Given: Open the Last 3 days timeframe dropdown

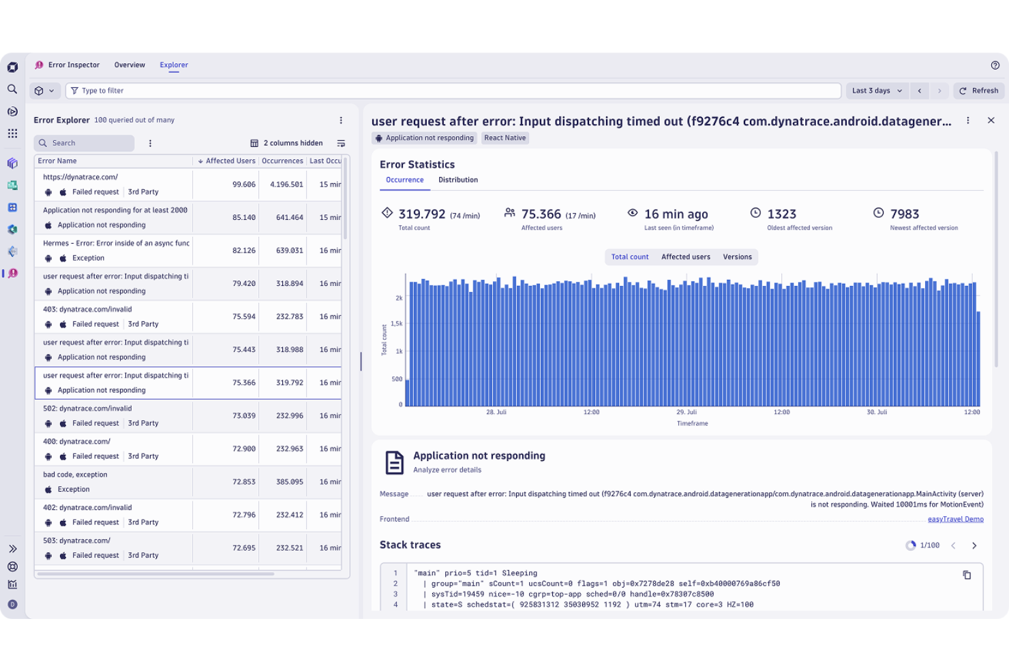Looking at the screenshot, I should (x=876, y=90).
